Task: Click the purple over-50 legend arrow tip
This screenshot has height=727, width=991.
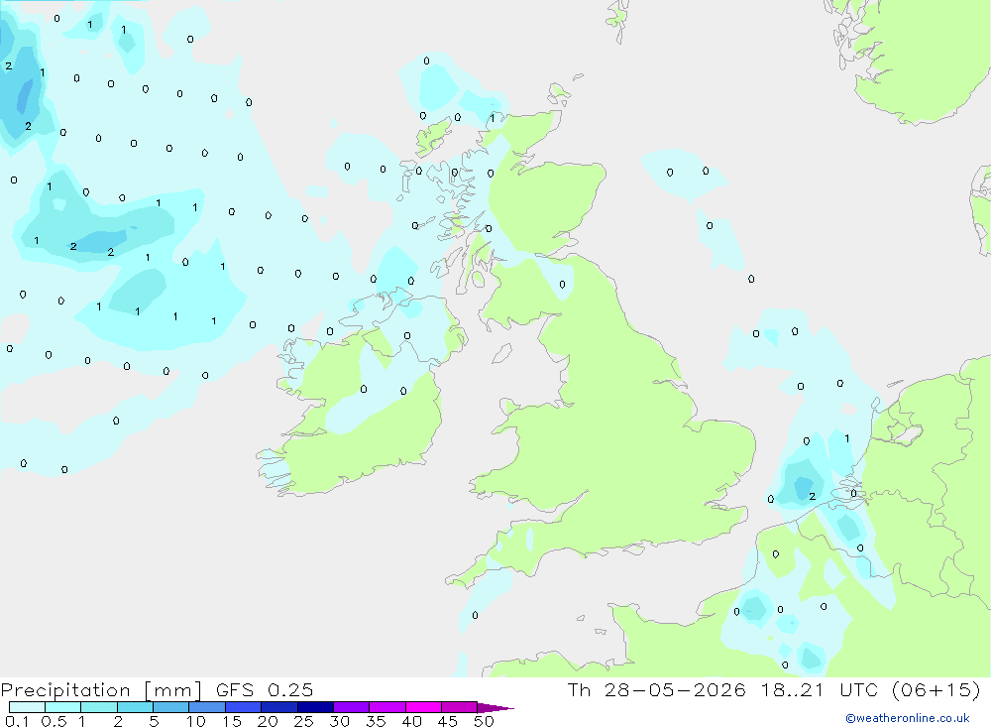Action: coord(495,708)
